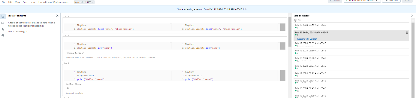Click the Git info icon in Version history

click(295, 20)
